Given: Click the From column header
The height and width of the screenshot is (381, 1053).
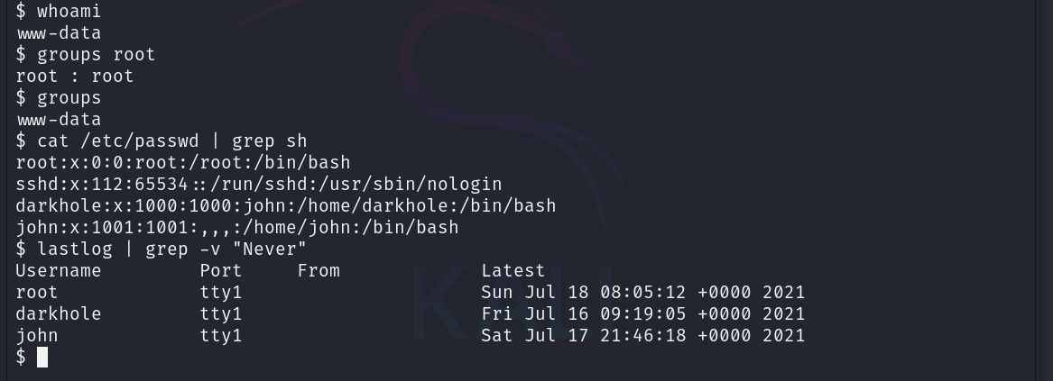Looking at the screenshot, I should point(319,271).
